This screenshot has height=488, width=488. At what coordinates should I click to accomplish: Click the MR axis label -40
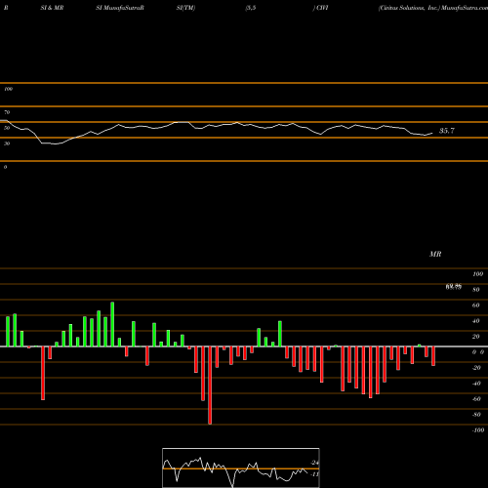(x=476, y=384)
